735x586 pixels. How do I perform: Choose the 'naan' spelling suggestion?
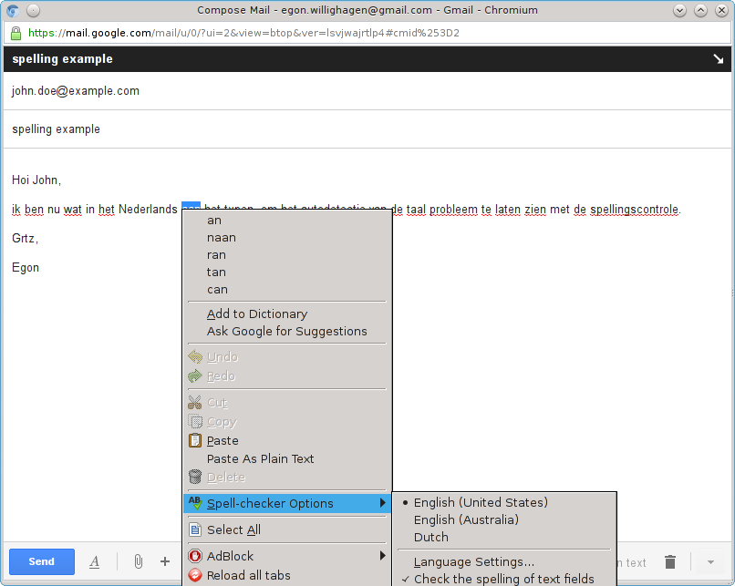[222, 237]
